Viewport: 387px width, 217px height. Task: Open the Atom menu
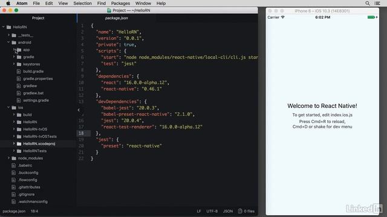22,3
